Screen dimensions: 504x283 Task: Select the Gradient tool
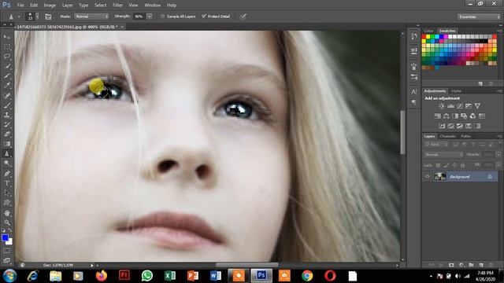pos(7,144)
